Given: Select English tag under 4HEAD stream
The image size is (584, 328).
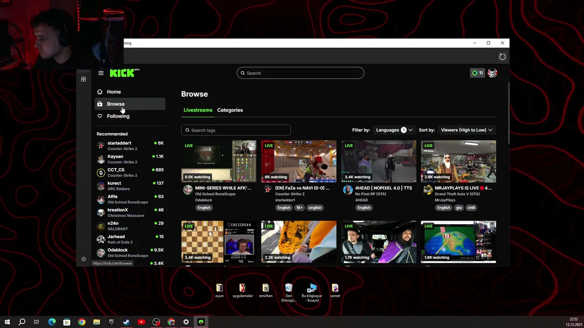Looking at the screenshot, I should click(x=364, y=208).
